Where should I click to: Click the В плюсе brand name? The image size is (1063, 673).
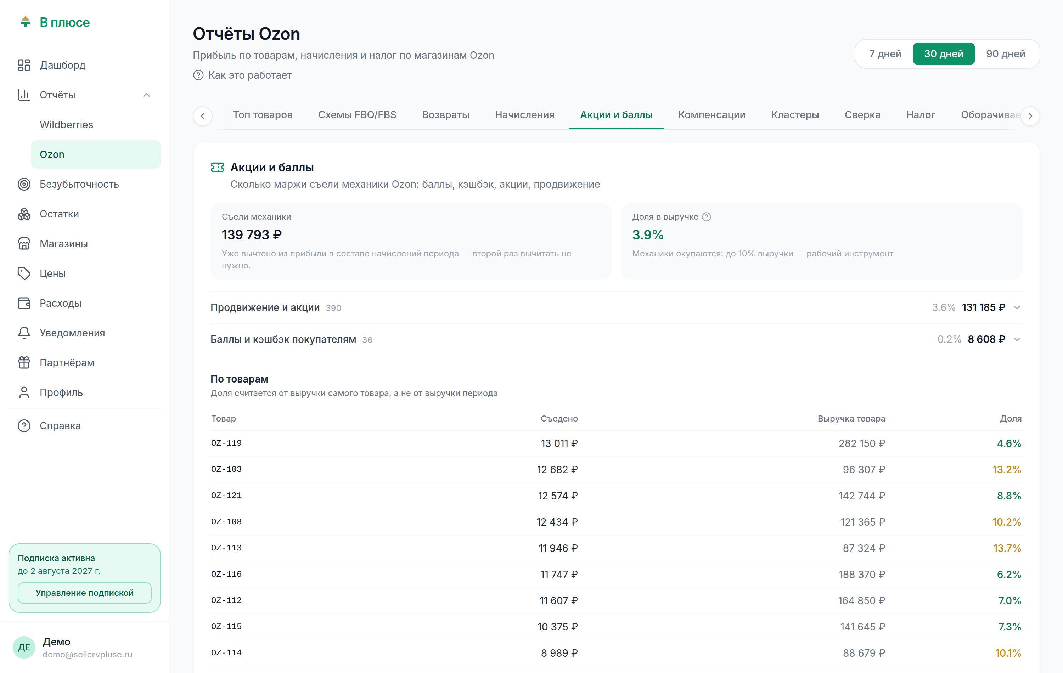click(64, 22)
